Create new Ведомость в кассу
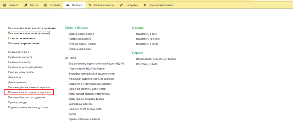This screenshot has width=293, height=123. (x=147, y=44)
